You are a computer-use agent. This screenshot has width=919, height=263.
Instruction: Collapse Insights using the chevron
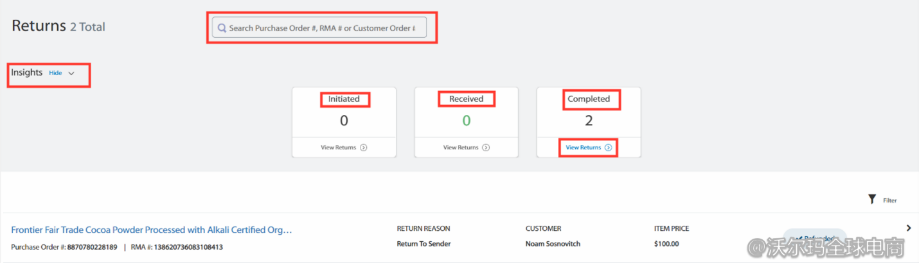click(71, 73)
